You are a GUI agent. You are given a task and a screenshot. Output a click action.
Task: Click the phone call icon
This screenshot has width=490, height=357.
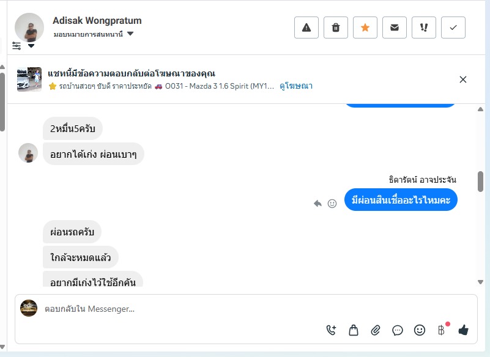331,330
